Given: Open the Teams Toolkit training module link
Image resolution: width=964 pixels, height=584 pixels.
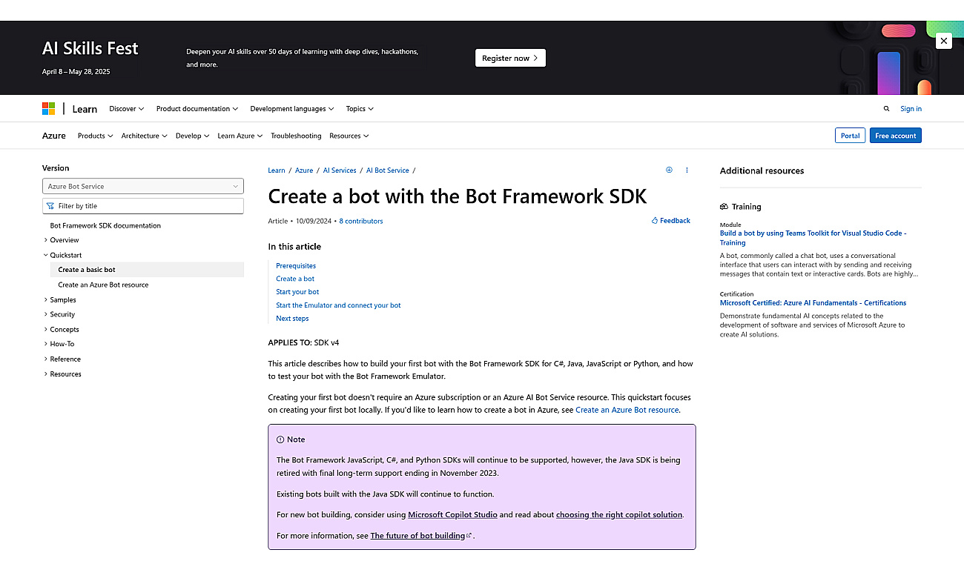Looking at the screenshot, I should [x=813, y=238].
